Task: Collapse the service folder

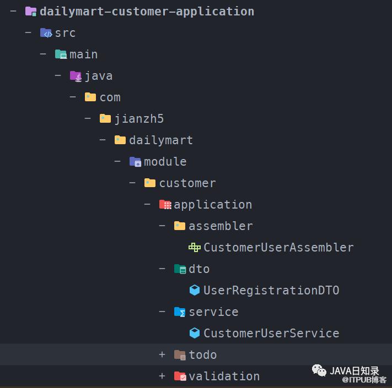Action: pyautogui.click(x=162, y=312)
